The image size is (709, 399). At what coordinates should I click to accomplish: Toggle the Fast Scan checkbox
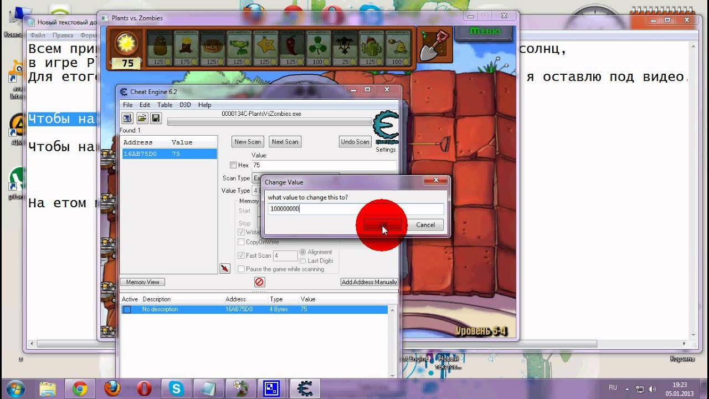point(241,255)
